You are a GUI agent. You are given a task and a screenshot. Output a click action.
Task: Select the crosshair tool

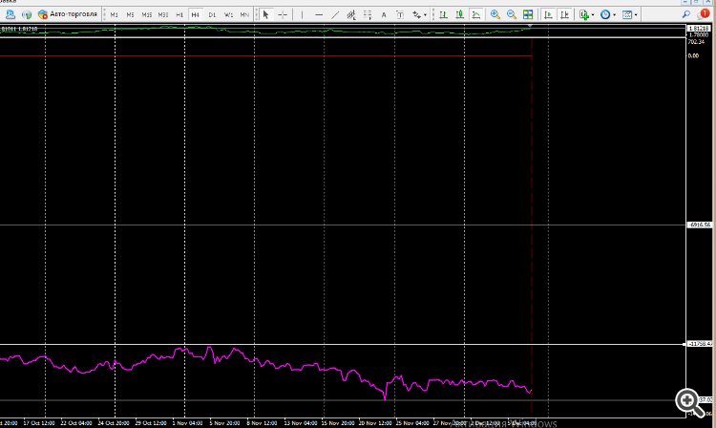[x=283, y=15]
